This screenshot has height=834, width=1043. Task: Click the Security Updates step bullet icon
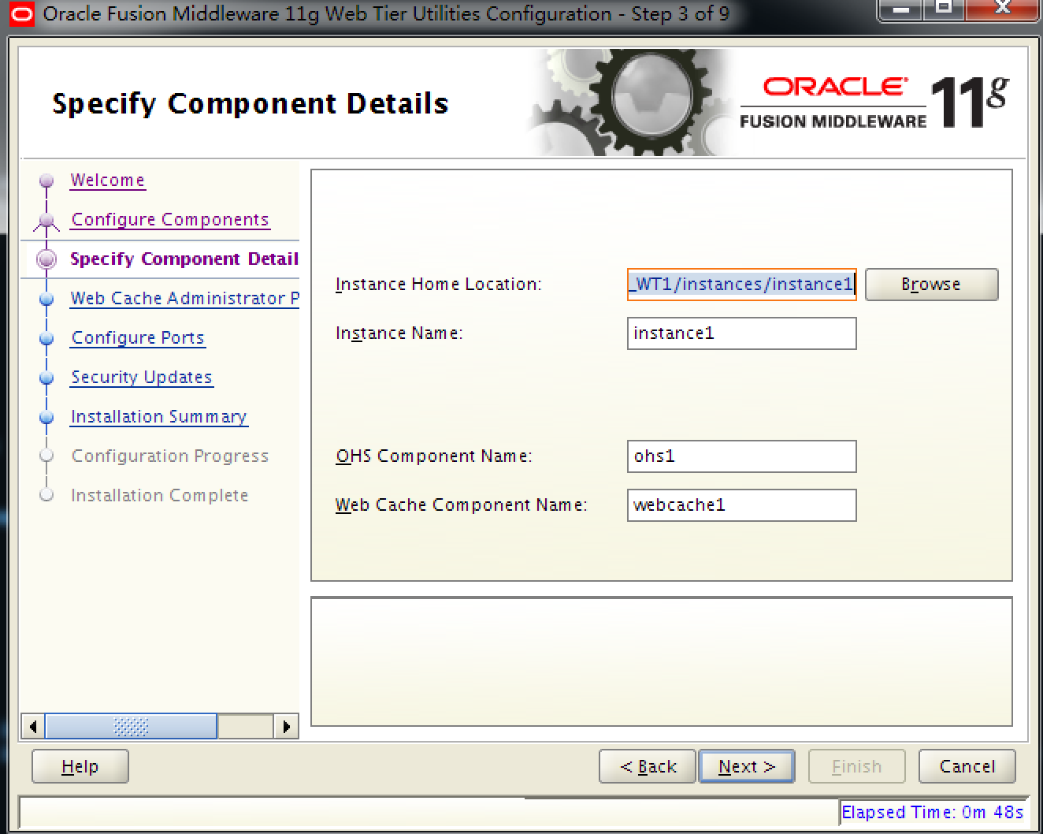pos(46,378)
